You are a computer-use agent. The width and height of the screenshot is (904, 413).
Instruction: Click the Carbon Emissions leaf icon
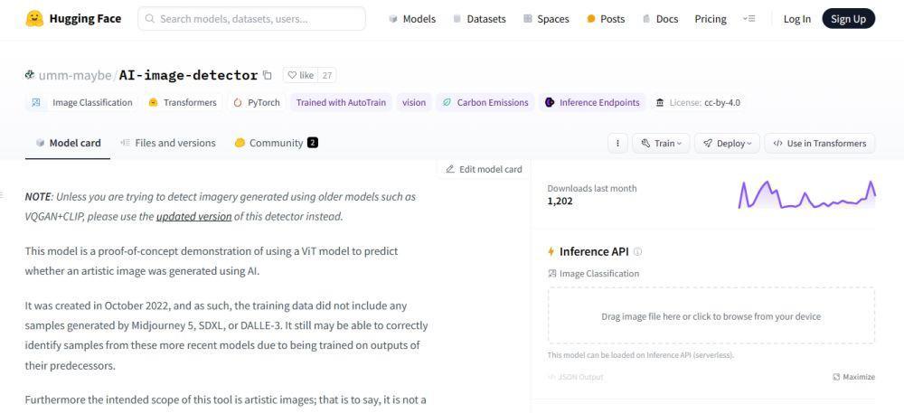(x=447, y=102)
